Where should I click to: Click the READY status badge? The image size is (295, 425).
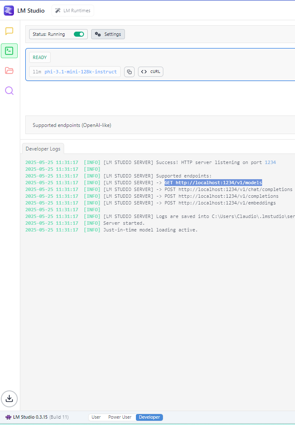point(40,57)
